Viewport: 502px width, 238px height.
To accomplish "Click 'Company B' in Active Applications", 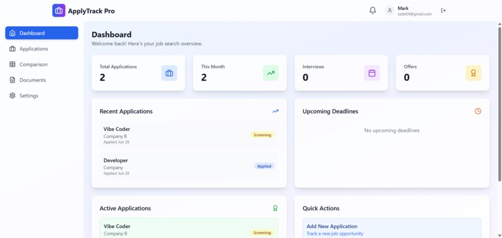I will coord(115,234).
